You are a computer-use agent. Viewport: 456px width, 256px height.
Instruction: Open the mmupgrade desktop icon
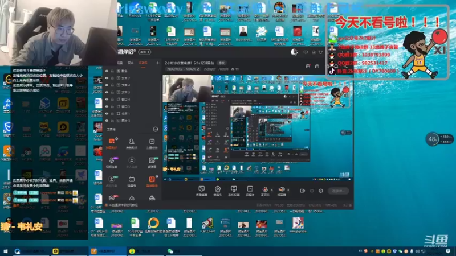click(298, 225)
